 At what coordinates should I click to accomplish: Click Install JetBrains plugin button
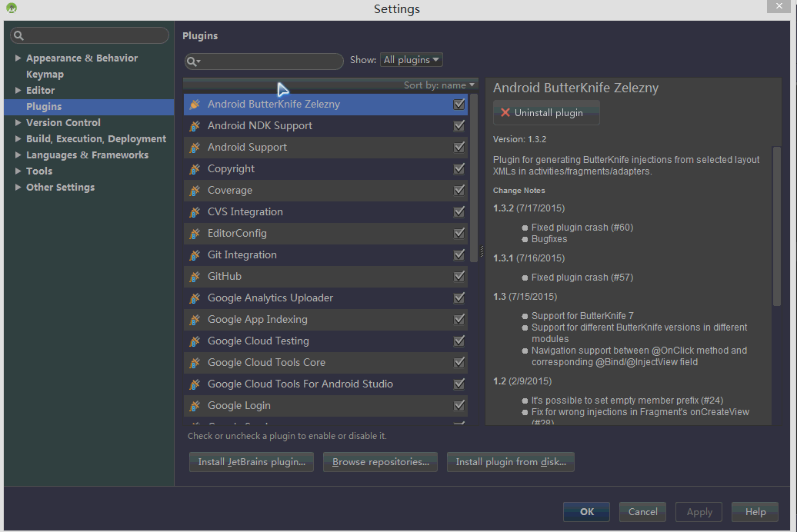click(x=252, y=462)
